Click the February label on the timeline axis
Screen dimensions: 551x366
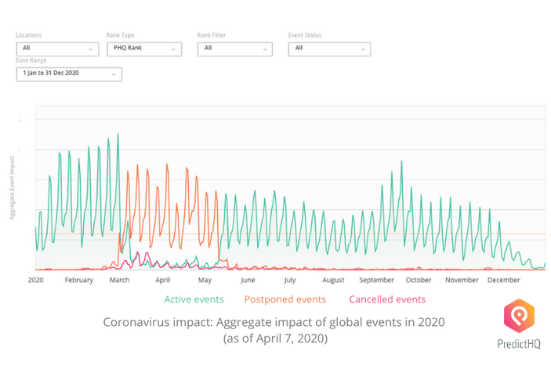pos(79,280)
